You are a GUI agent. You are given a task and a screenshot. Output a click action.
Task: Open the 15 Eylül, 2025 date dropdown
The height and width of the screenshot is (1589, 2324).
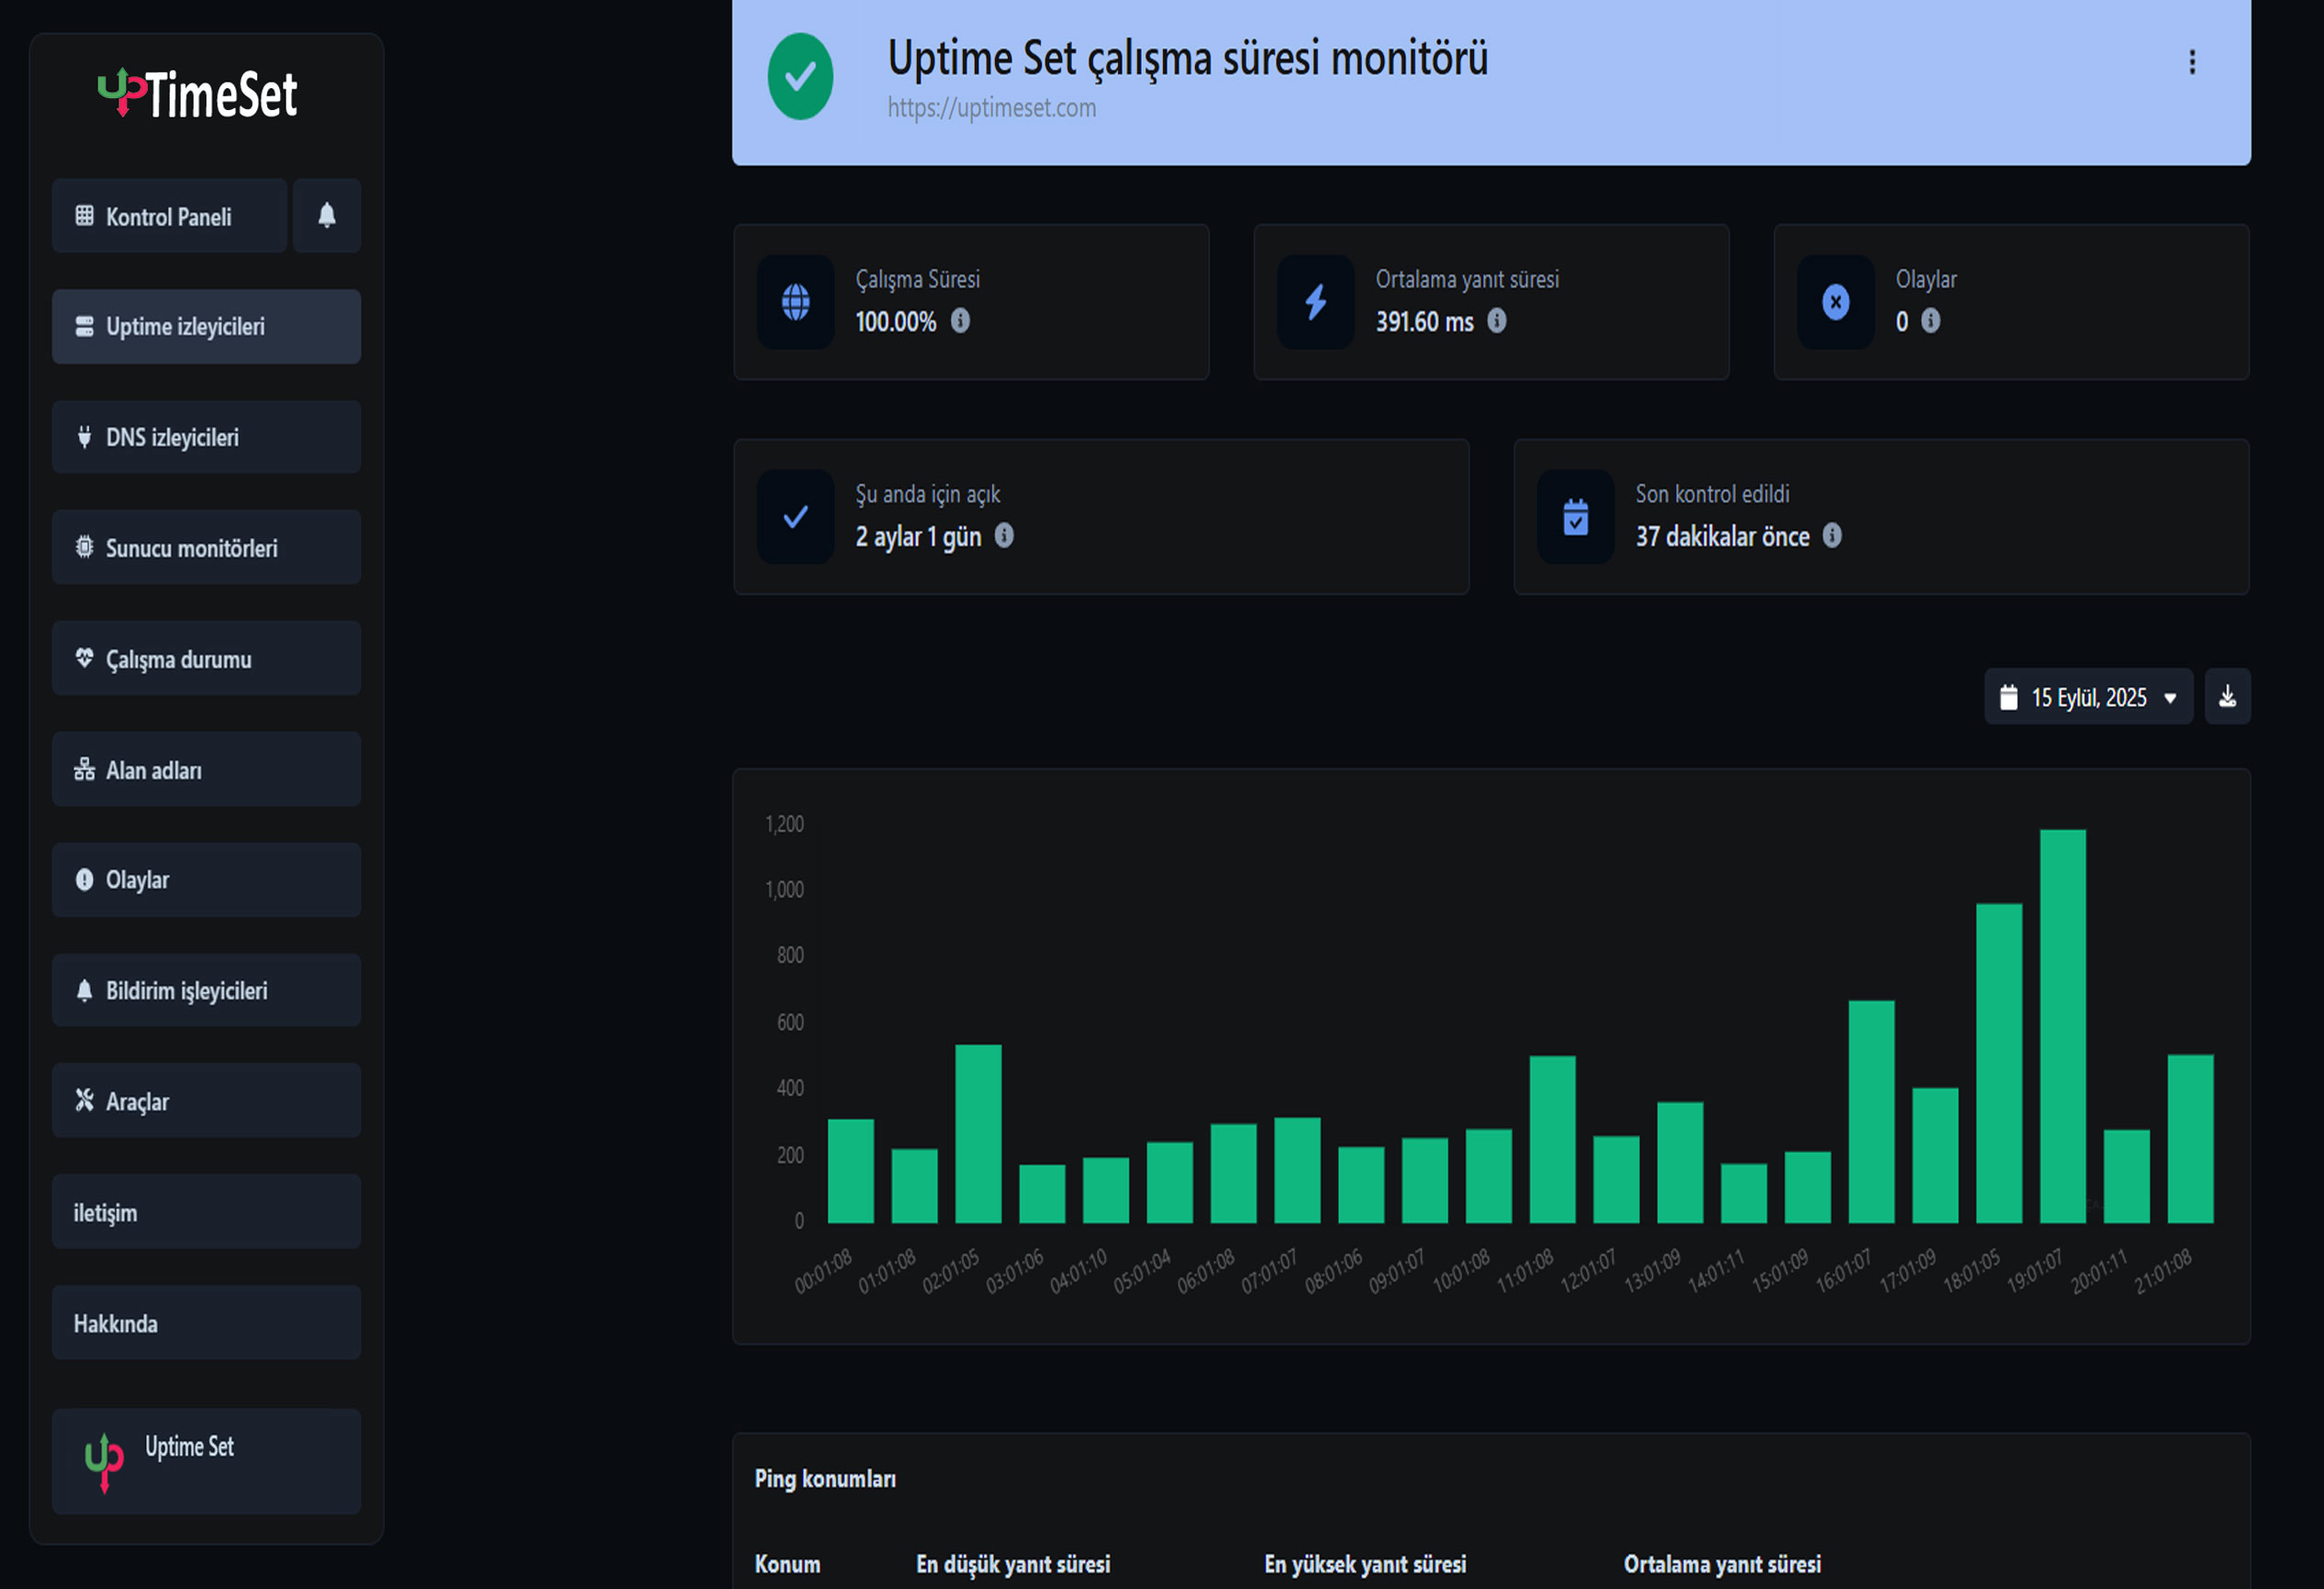pos(2088,696)
